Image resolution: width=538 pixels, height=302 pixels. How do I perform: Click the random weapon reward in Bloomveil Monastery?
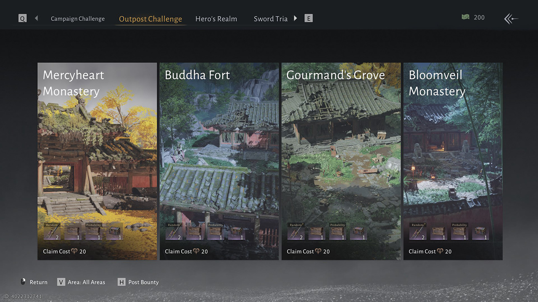pyautogui.click(x=418, y=232)
